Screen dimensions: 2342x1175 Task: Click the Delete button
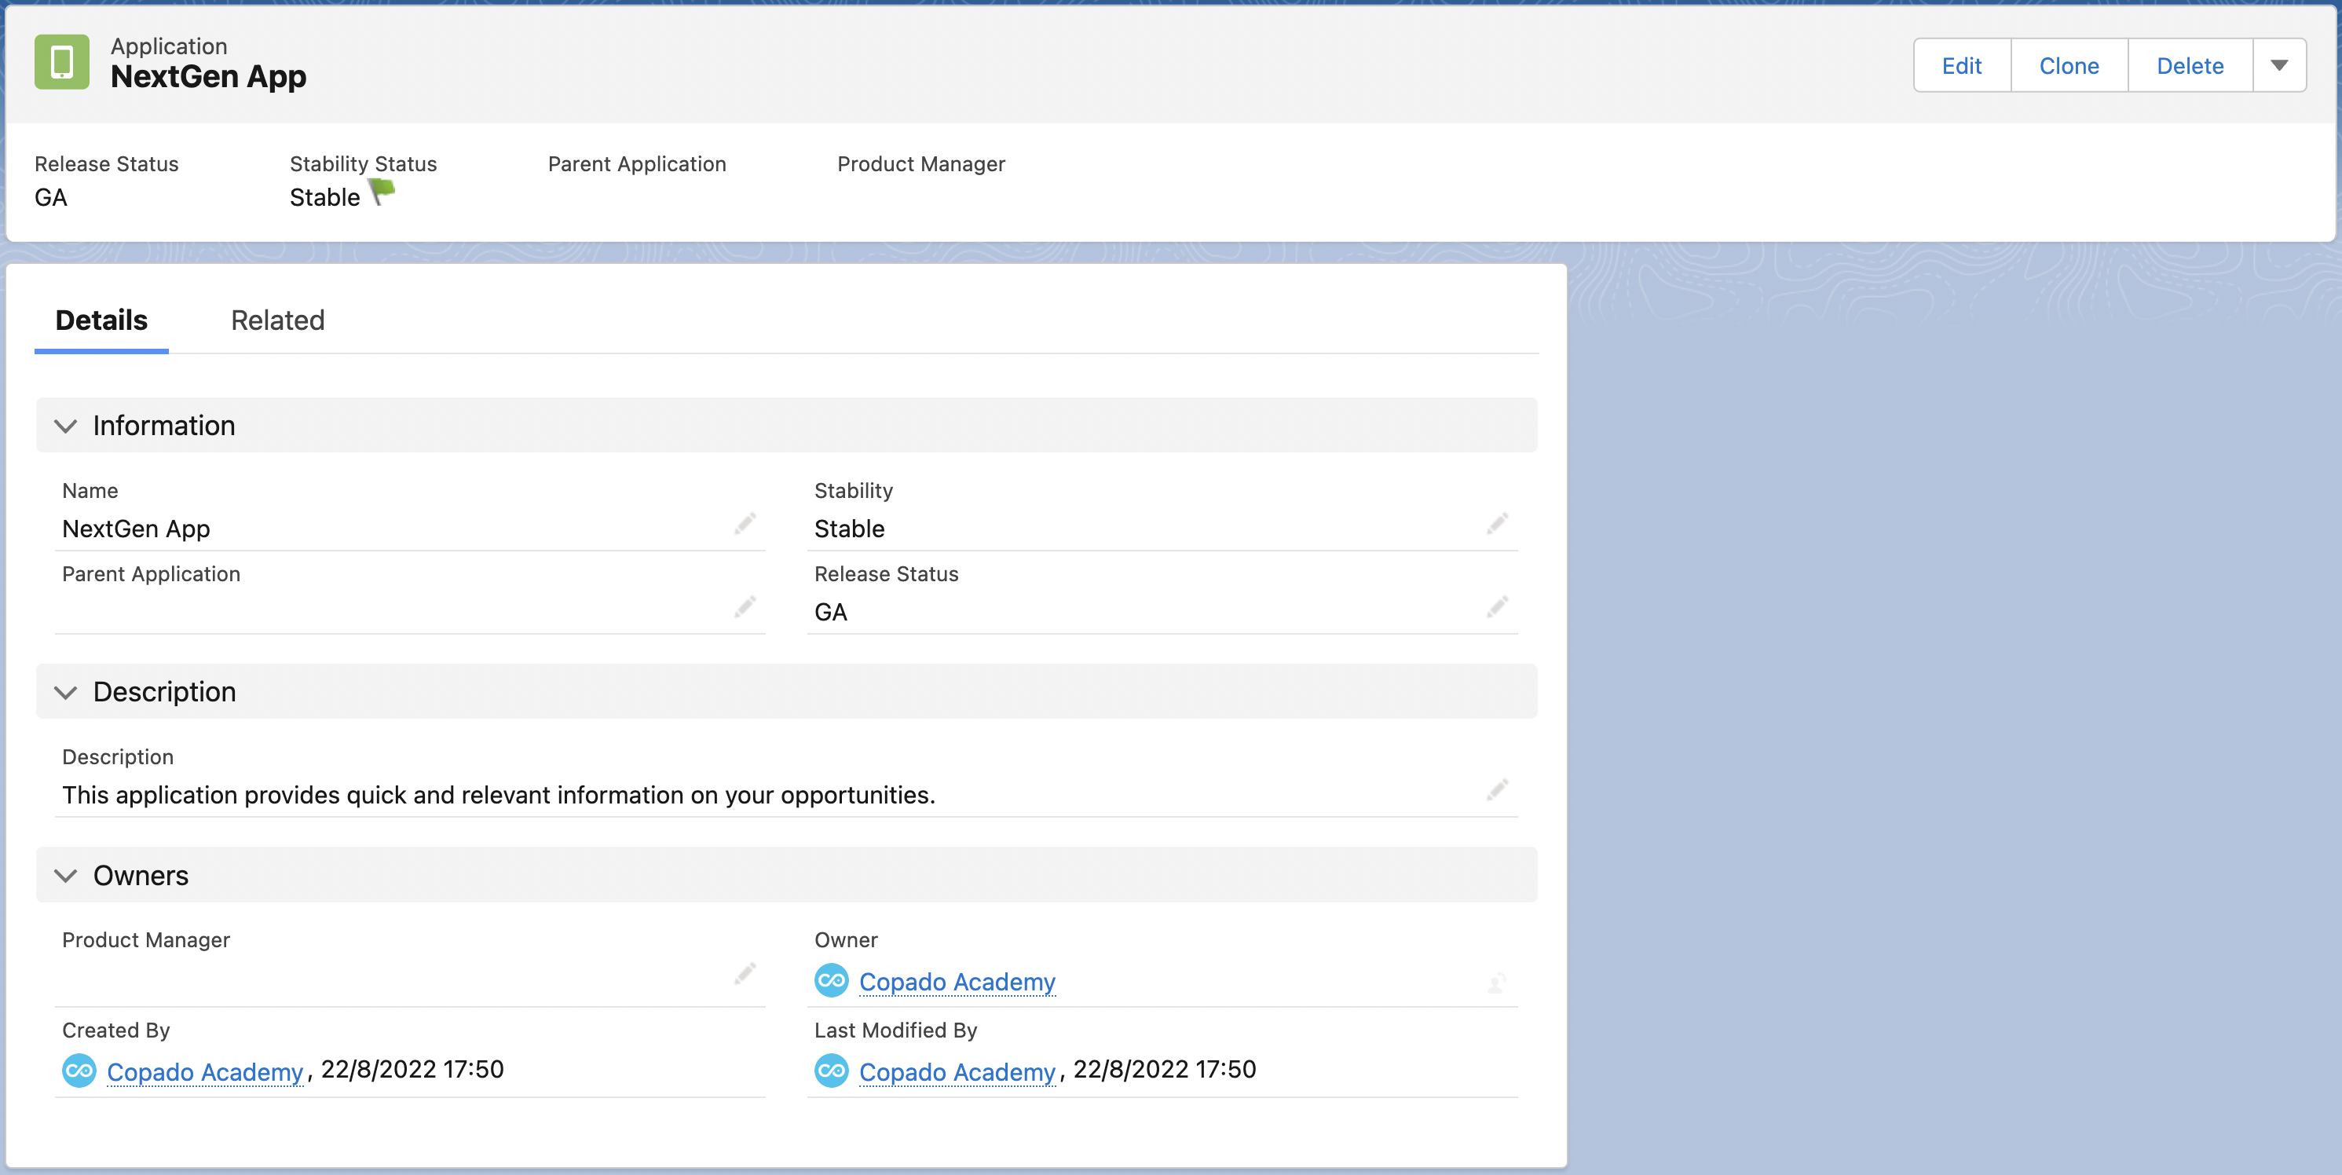2190,65
